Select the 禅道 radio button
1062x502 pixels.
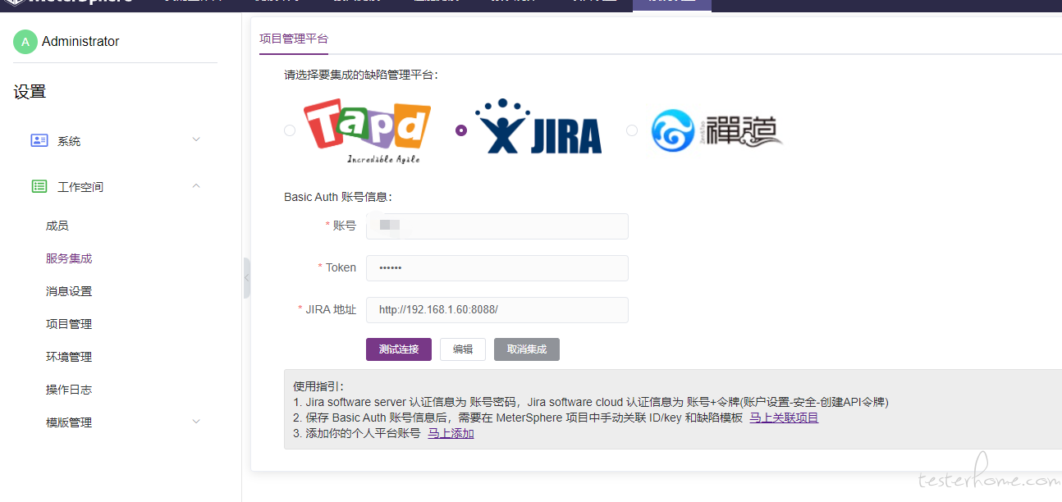(x=632, y=130)
